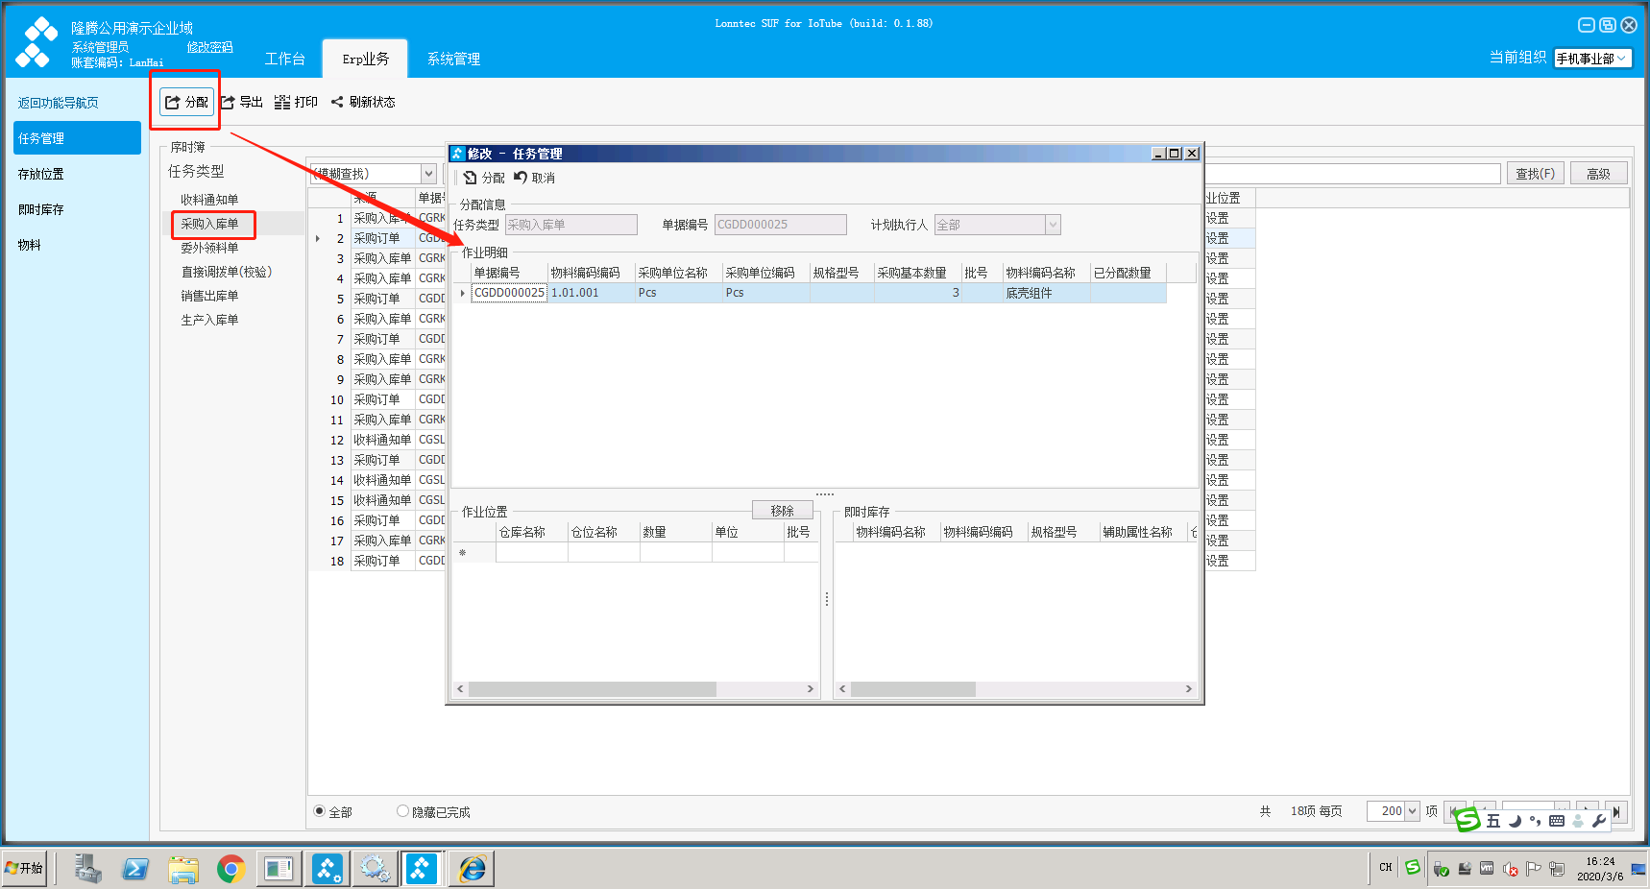Screen dimensions: 1650x889
Task: Go to the last page of results
Action: click(1617, 811)
